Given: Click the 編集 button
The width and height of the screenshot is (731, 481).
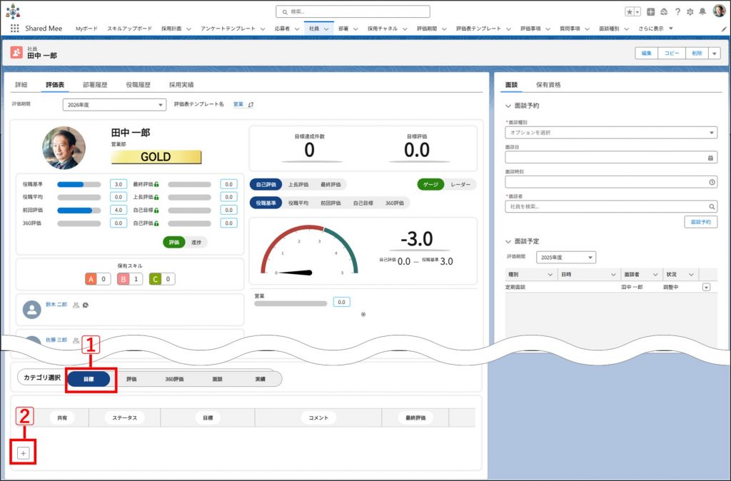Looking at the screenshot, I should click(646, 53).
